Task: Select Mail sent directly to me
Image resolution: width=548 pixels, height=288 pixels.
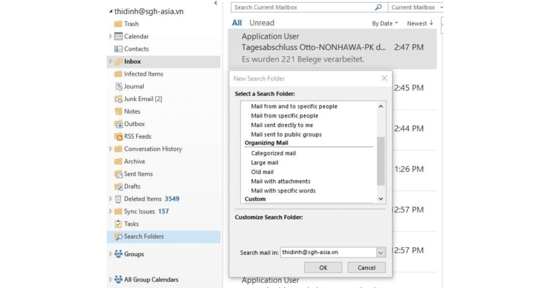Action: click(282, 125)
